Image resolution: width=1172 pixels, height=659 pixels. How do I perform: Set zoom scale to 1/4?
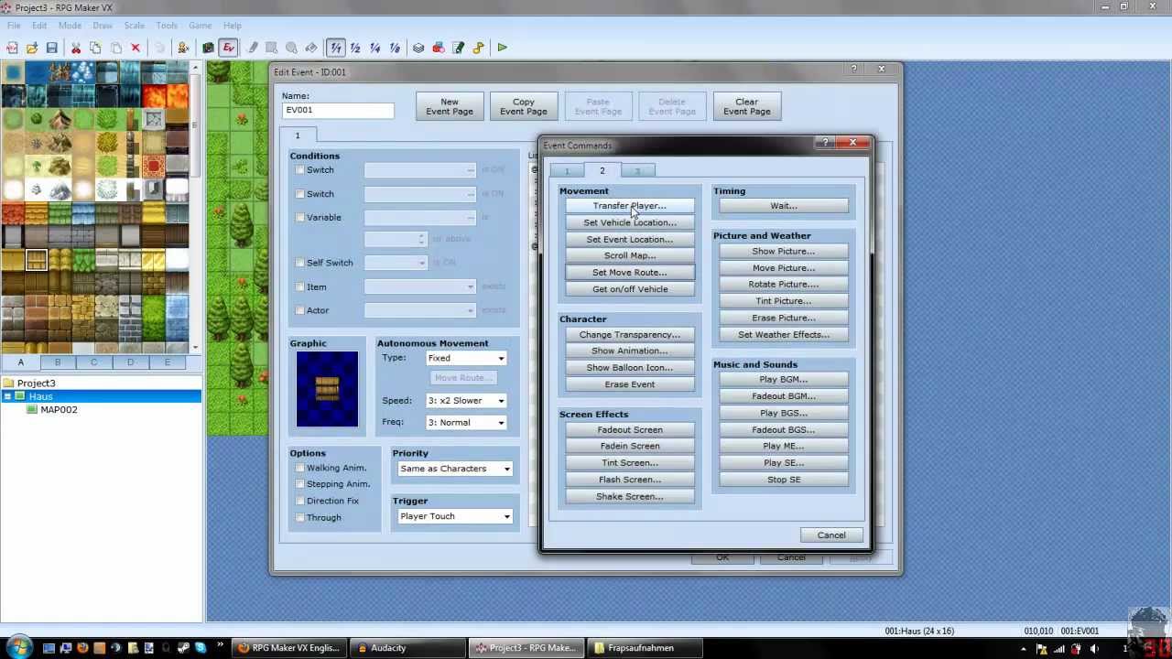(375, 48)
